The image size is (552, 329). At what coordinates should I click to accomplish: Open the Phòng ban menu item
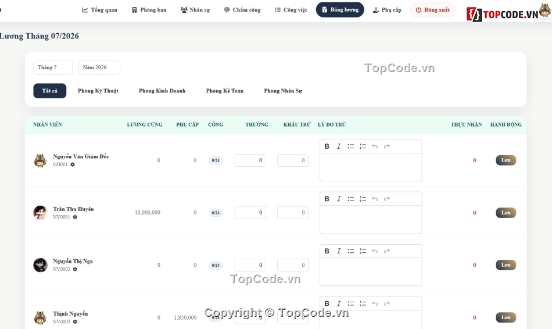tap(149, 10)
